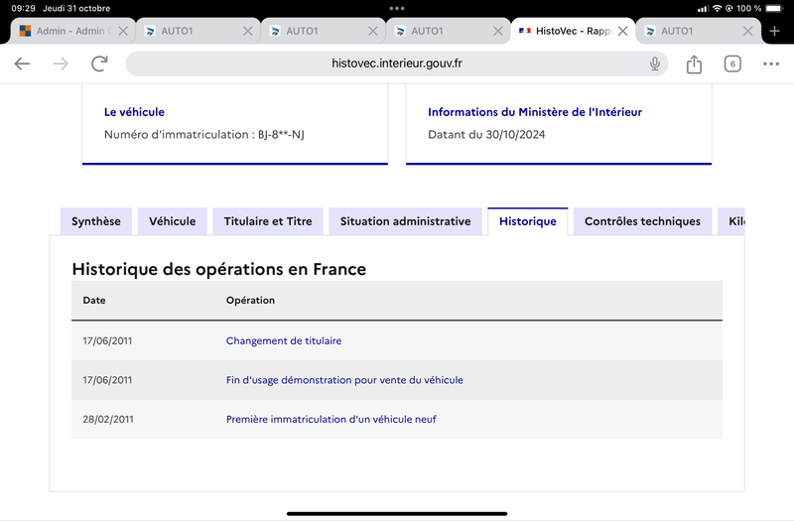Tap the three-dot multitasking indicator at top
Screen dimensions: 794x521
click(396, 8)
